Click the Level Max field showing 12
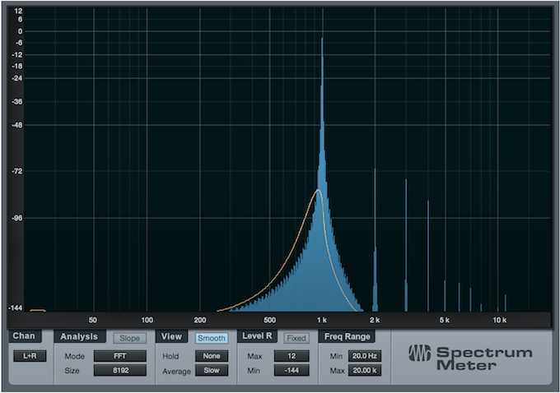This screenshot has height=393, width=560. click(x=292, y=356)
